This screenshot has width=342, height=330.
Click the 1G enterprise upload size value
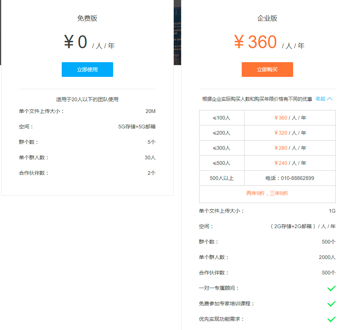332,211
